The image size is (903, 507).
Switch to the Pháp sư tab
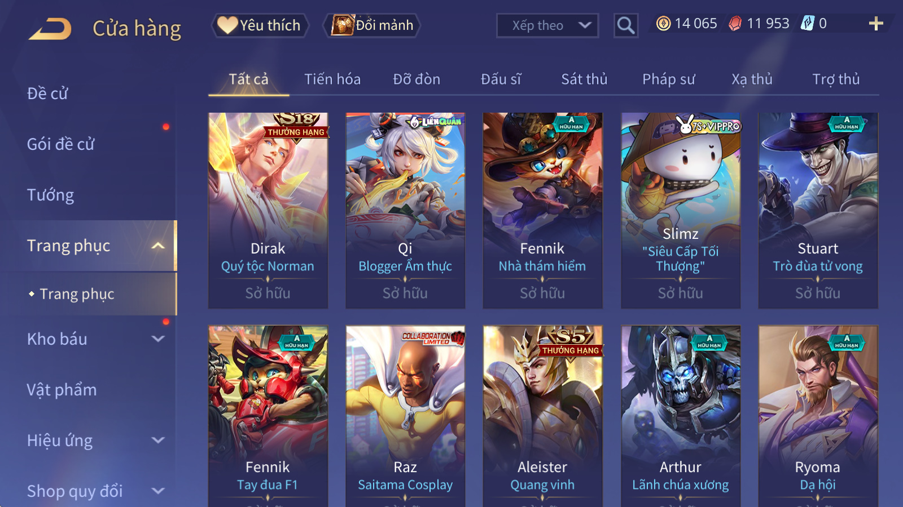[668, 79]
